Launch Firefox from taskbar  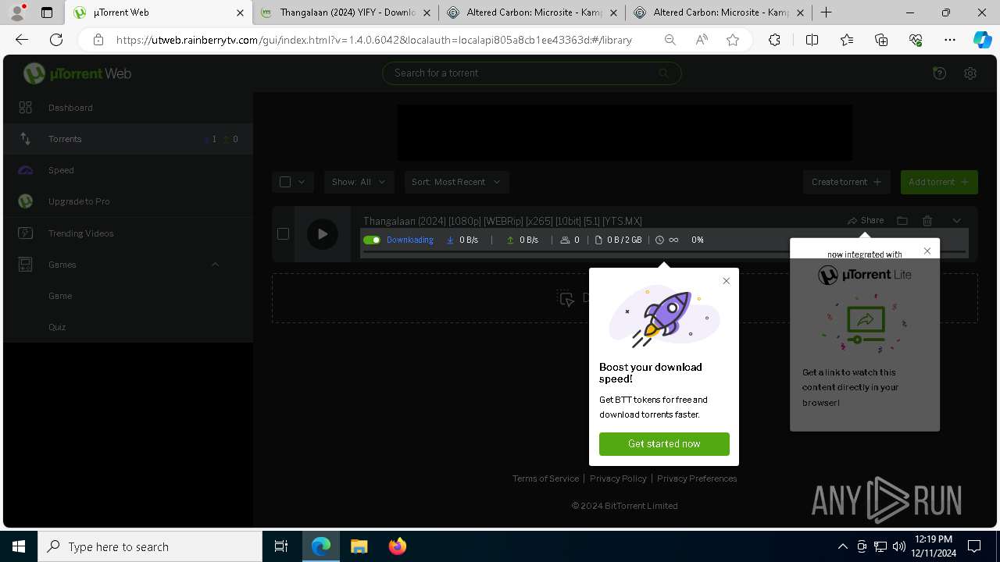(x=397, y=546)
